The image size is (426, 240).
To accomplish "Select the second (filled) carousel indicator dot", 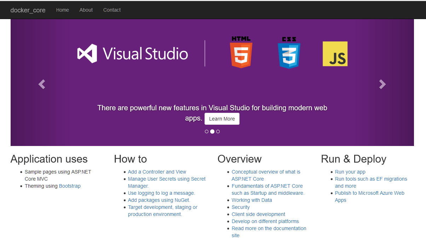I will point(212,131).
